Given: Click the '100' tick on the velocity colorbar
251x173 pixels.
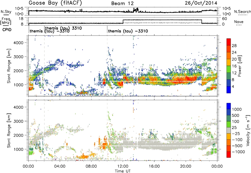Looking at the screenshot, I should click(235, 121).
